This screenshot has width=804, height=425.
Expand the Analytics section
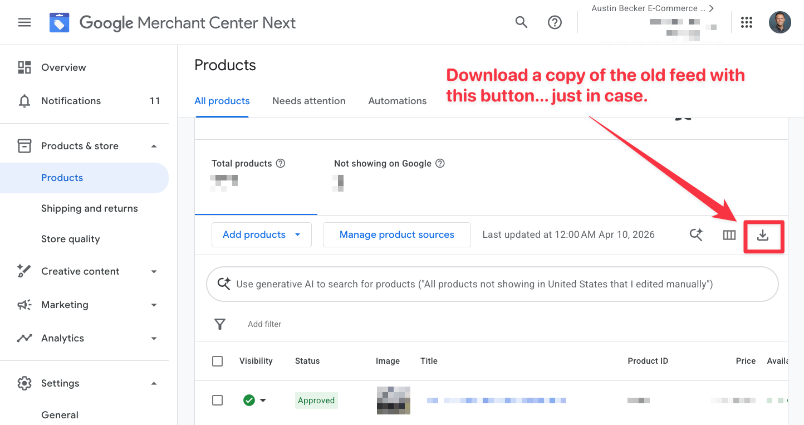[154, 338]
